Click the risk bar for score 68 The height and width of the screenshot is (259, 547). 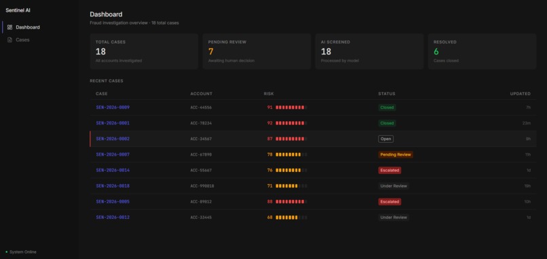click(x=291, y=218)
